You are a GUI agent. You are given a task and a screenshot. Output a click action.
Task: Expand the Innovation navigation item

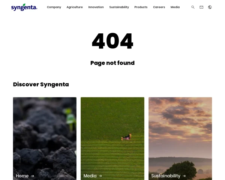[96, 7]
